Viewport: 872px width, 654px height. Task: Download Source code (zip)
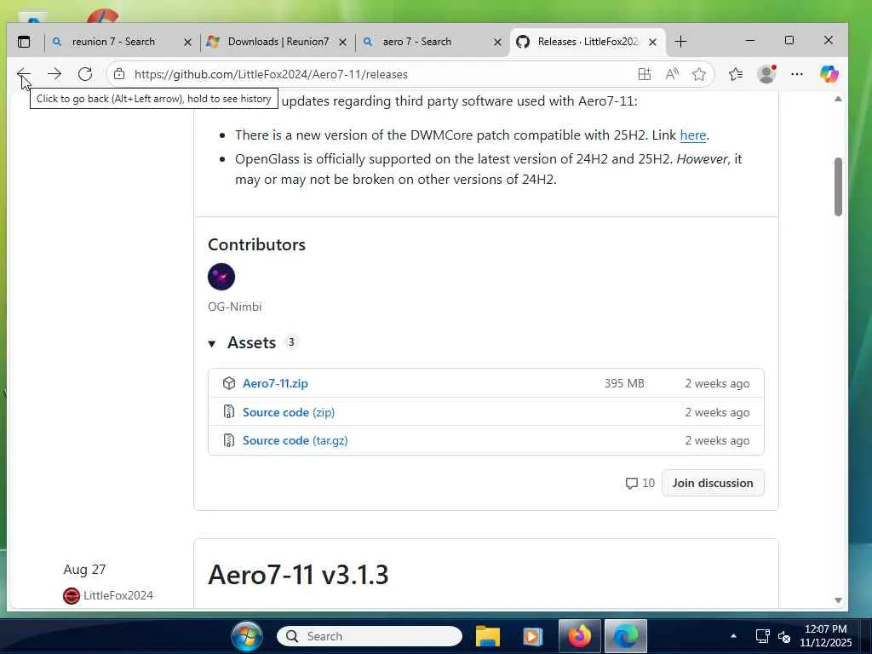point(289,412)
